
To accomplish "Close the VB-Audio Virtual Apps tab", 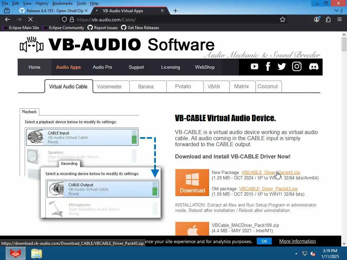I will click(x=162, y=10).
